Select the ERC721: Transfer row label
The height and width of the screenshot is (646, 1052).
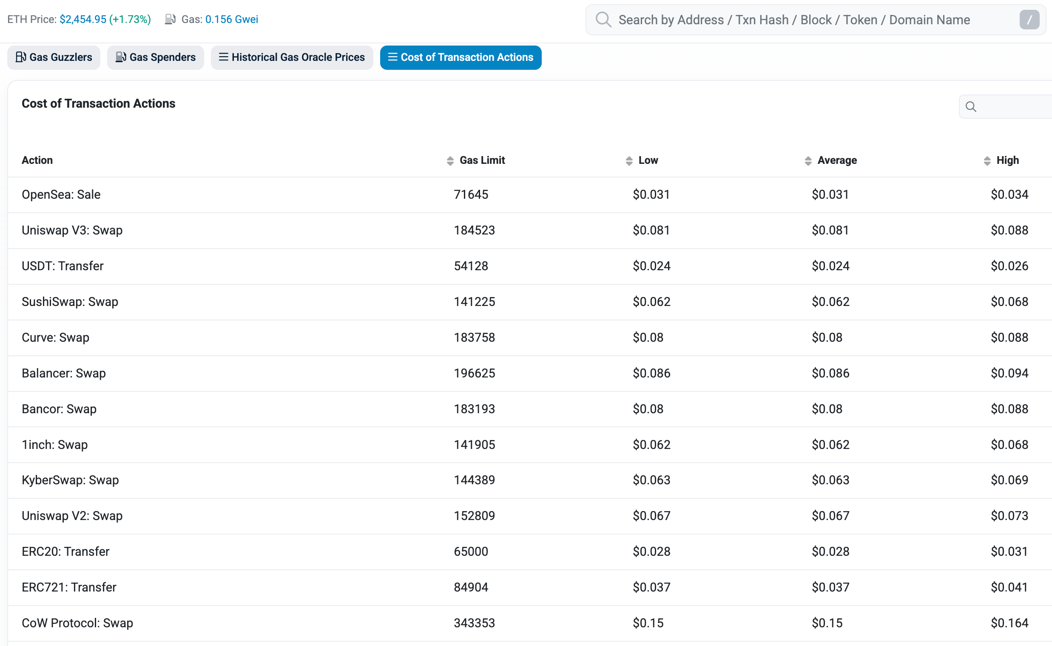point(69,587)
